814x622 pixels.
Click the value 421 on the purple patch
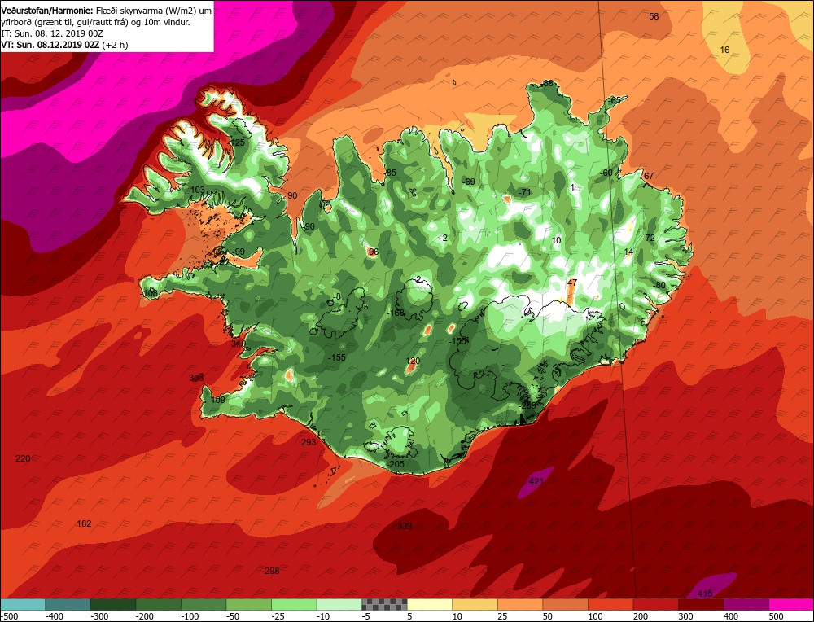pos(536,481)
